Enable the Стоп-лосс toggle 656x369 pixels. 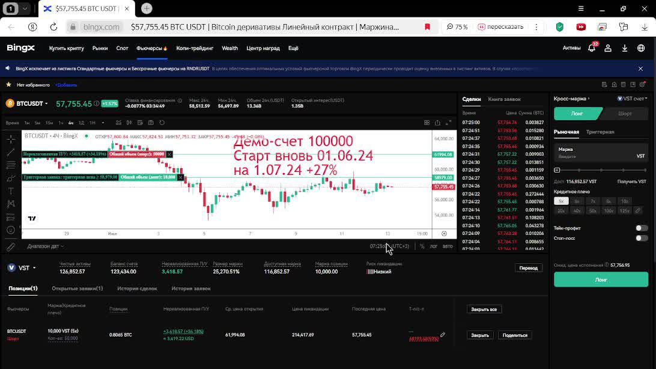pyautogui.click(x=642, y=238)
